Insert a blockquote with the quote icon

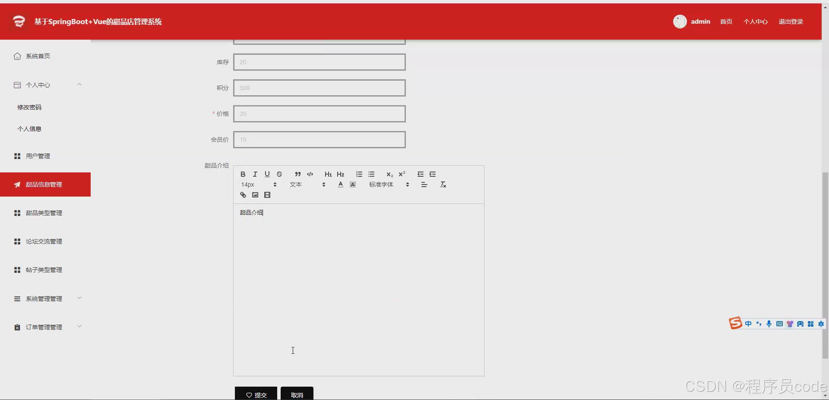297,174
